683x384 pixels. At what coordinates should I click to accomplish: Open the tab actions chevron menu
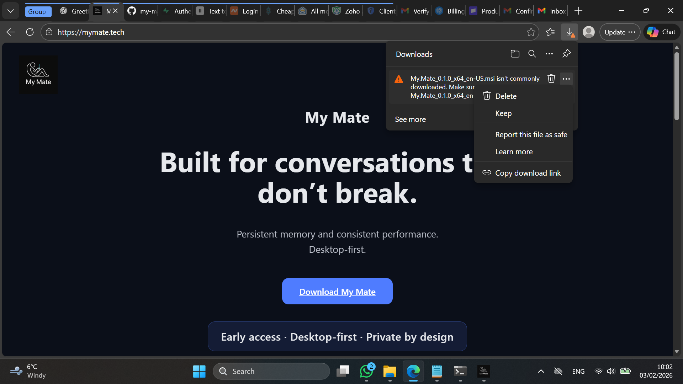pos(11,11)
